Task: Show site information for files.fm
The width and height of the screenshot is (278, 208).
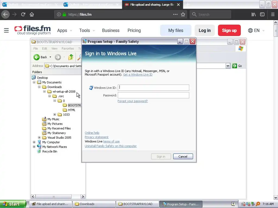Action: 59,15
